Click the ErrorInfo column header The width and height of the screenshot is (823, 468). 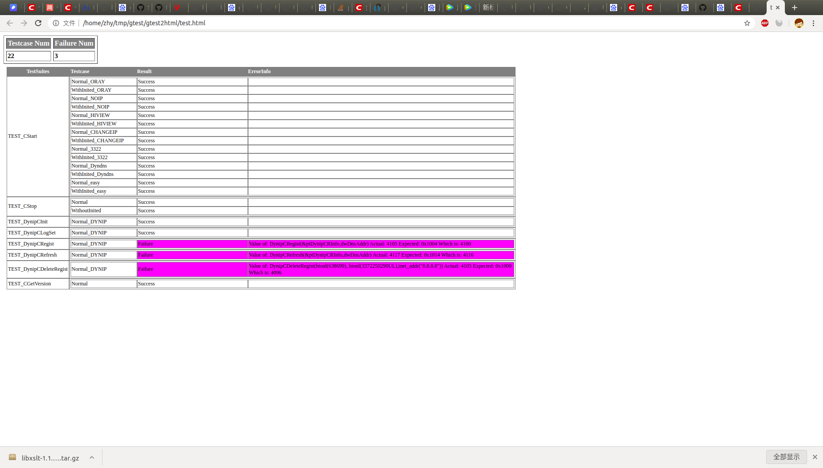(259, 71)
